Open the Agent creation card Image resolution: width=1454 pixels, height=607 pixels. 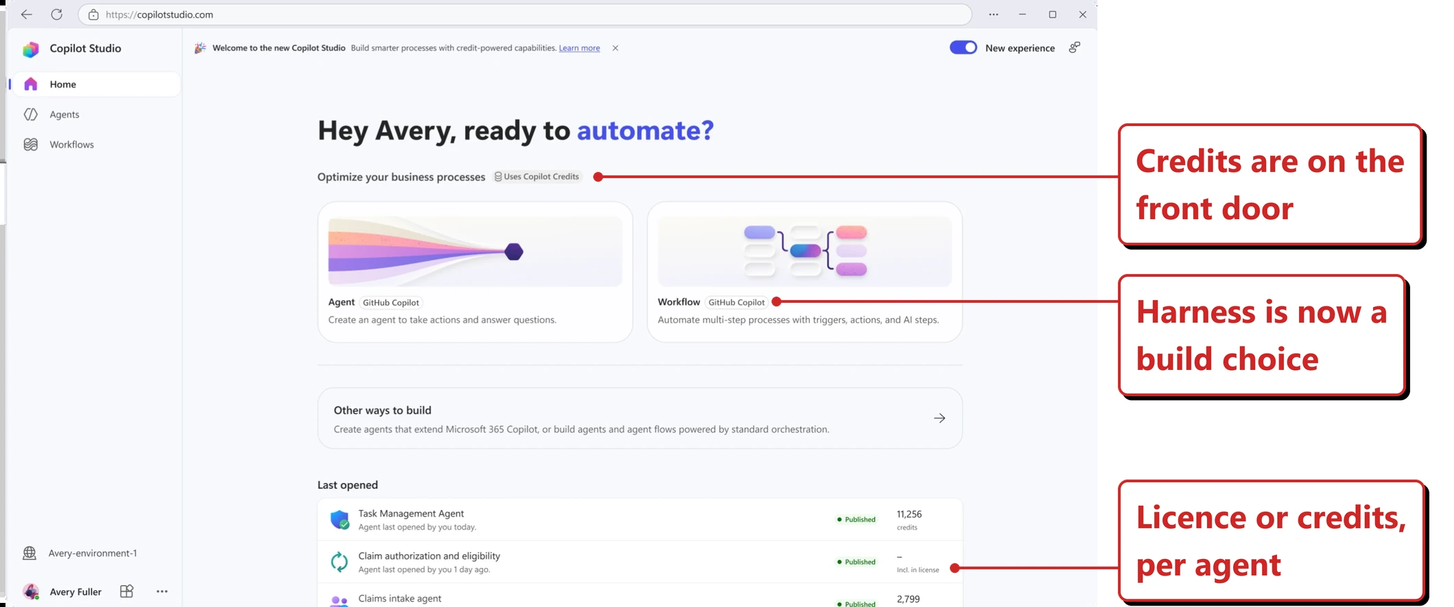click(x=475, y=272)
